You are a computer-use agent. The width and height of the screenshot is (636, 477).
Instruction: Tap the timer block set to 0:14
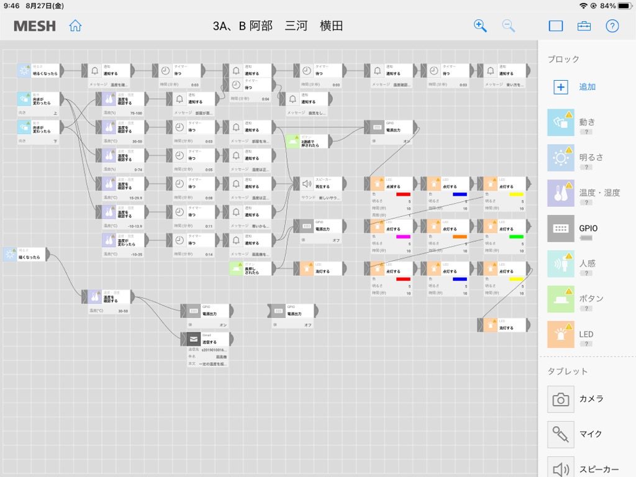click(193, 240)
